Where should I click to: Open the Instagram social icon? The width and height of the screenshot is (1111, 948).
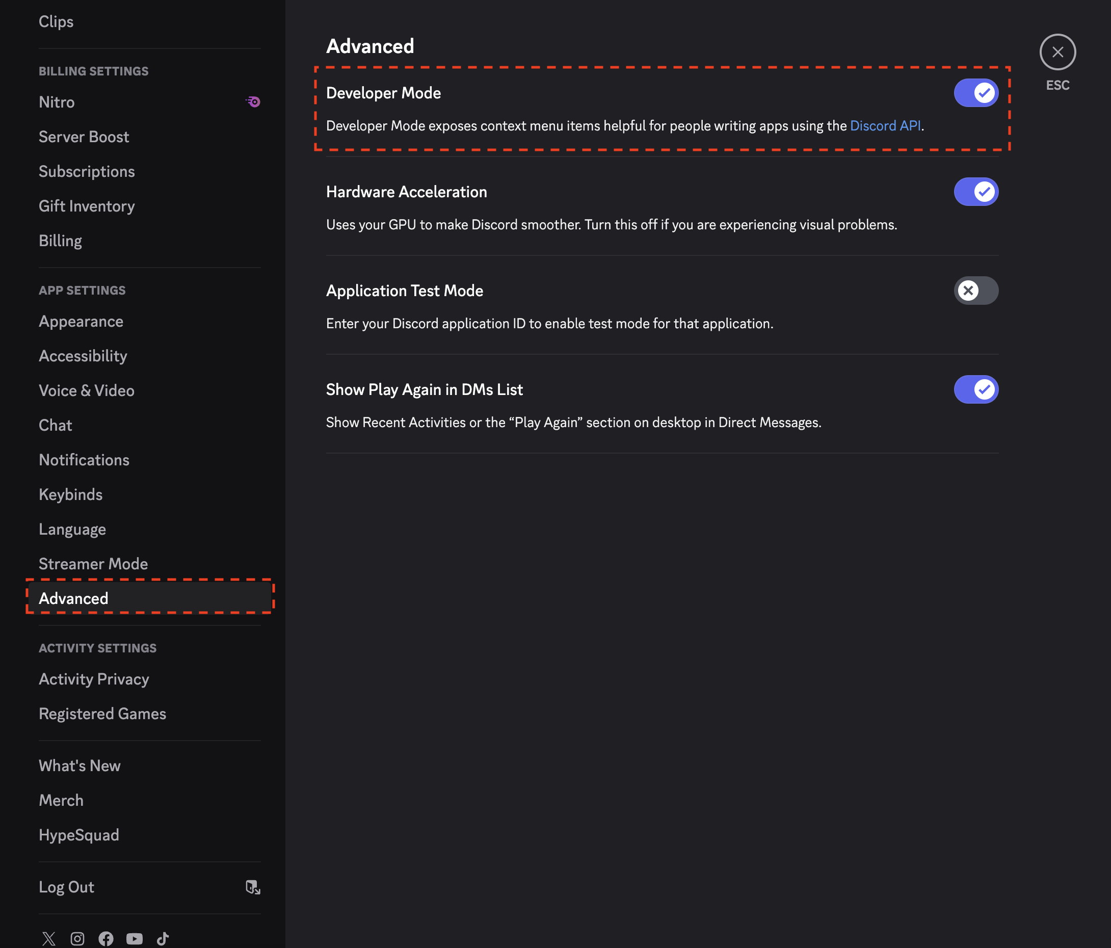[77, 938]
